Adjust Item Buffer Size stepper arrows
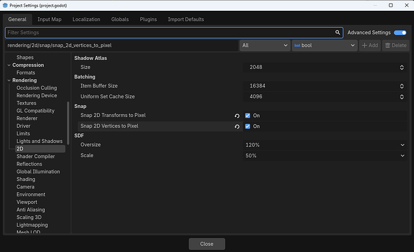The height and width of the screenshot is (252, 414). [401, 86]
